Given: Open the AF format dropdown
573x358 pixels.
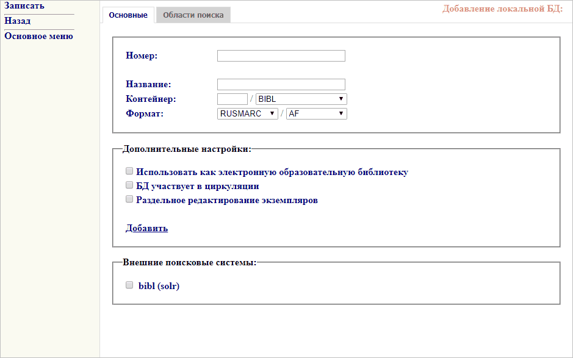Looking at the screenshot, I should [316, 113].
